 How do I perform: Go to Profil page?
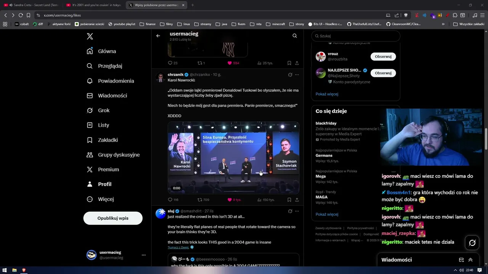tap(99, 184)
